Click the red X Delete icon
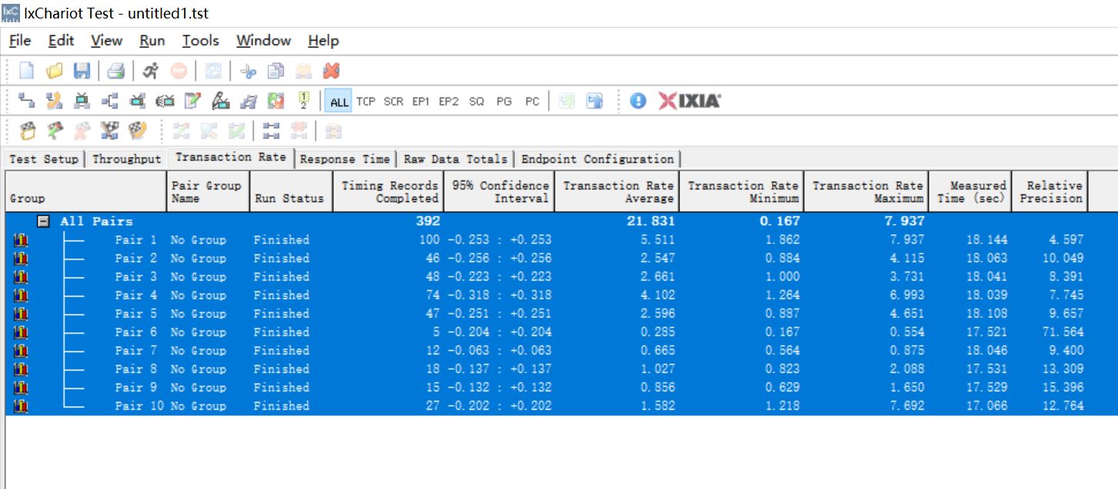 point(331,72)
